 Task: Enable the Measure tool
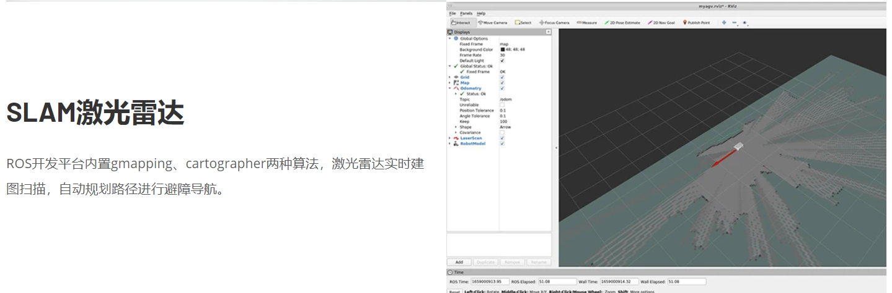coord(586,22)
